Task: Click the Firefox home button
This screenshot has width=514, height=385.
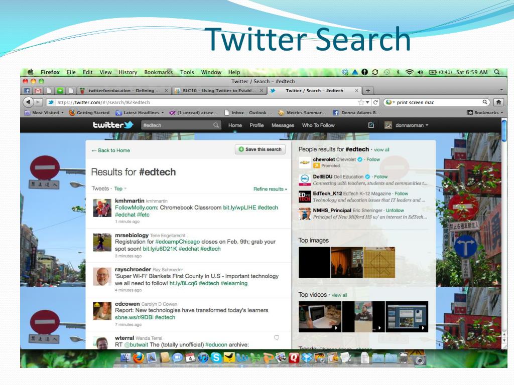Action: pos(498,102)
